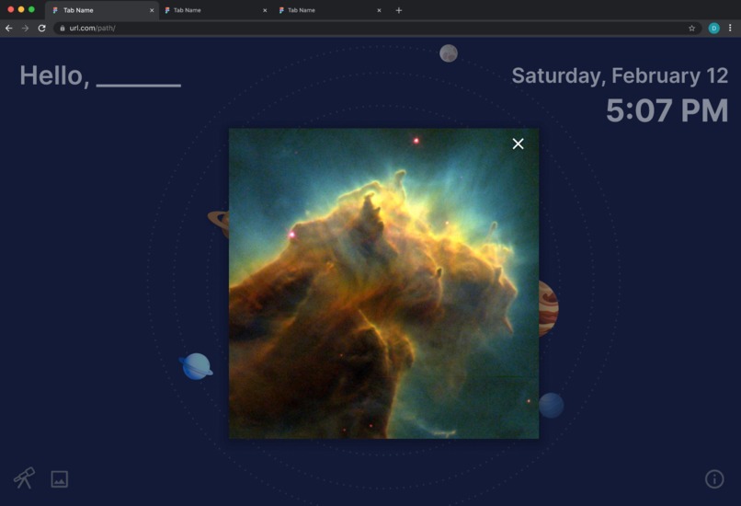Open the info circle icon

(x=714, y=479)
